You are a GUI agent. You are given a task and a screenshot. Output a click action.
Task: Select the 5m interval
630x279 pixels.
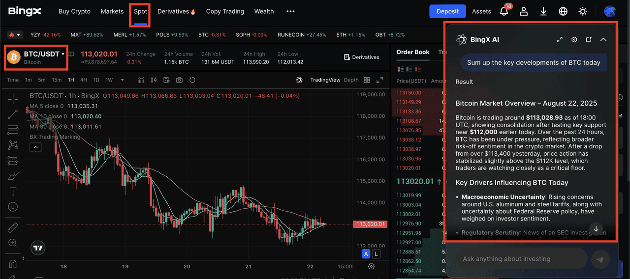pos(42,80)
